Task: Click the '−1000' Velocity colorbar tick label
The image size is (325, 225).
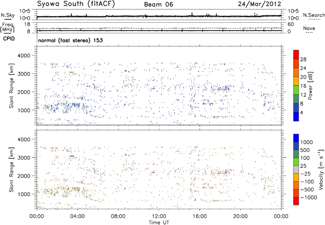Action: tap(309, 197)
